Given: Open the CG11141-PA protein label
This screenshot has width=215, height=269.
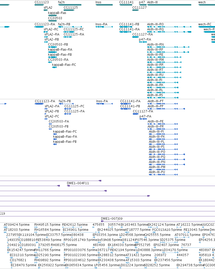Looking at the screenshot, I should pos(130,101).
